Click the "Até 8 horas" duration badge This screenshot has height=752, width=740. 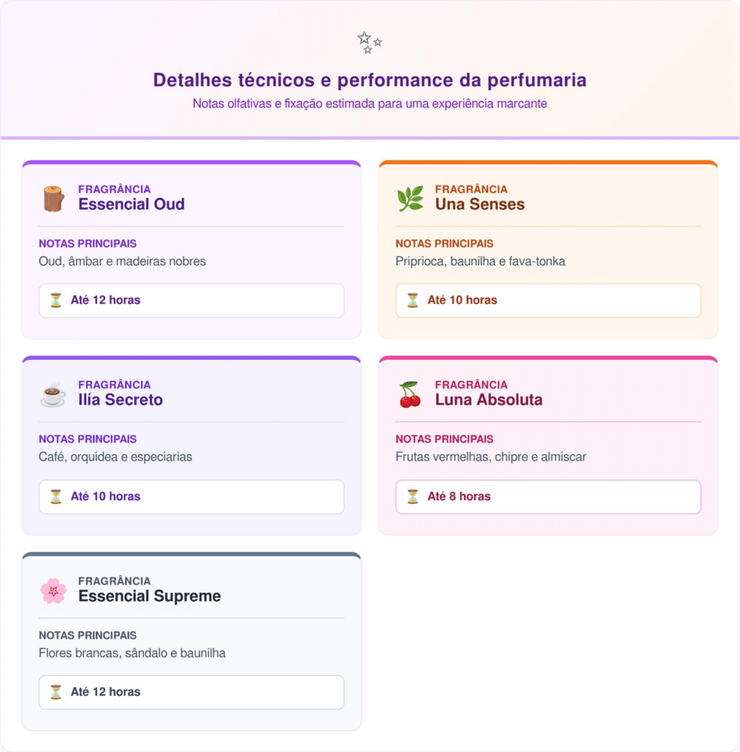coord(547,496)
